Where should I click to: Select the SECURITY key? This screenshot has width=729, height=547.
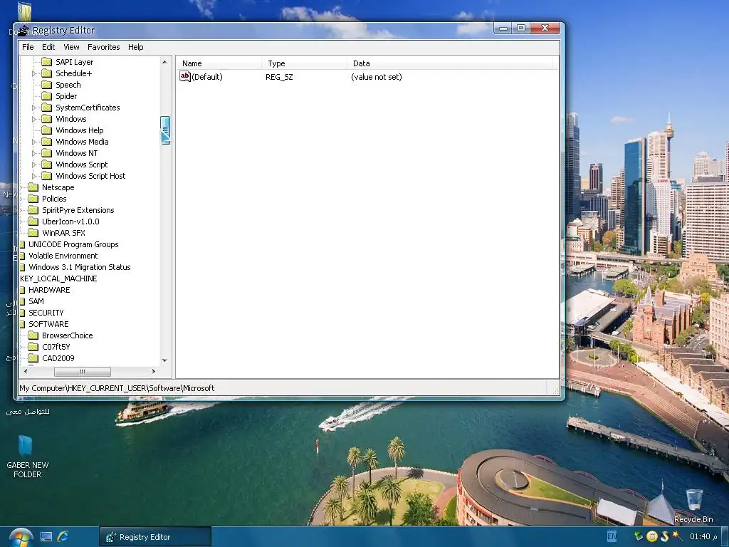(x=46, y=313)
